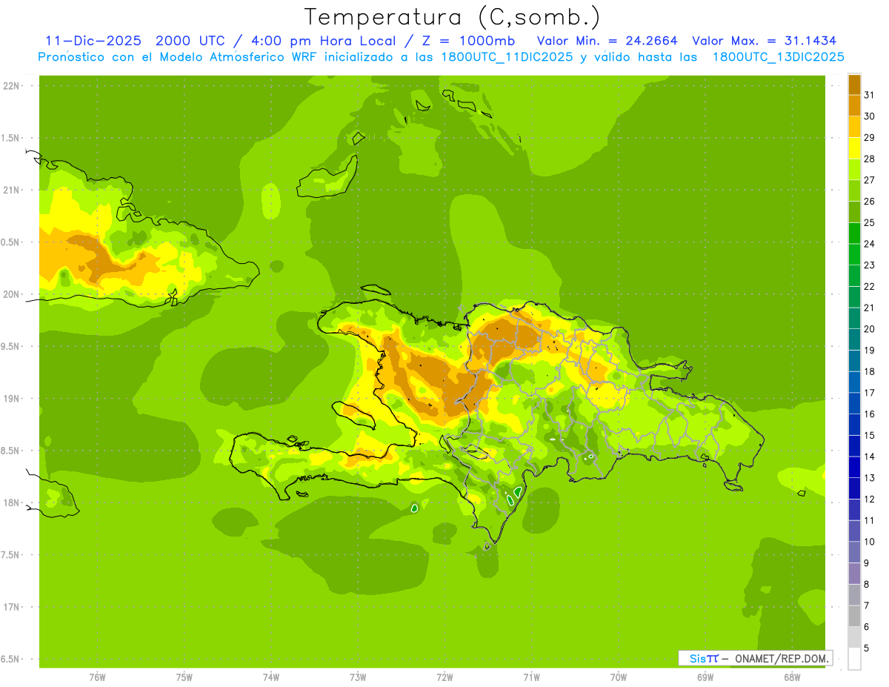Click the "70W" longitude axis label

pos(619,677)
